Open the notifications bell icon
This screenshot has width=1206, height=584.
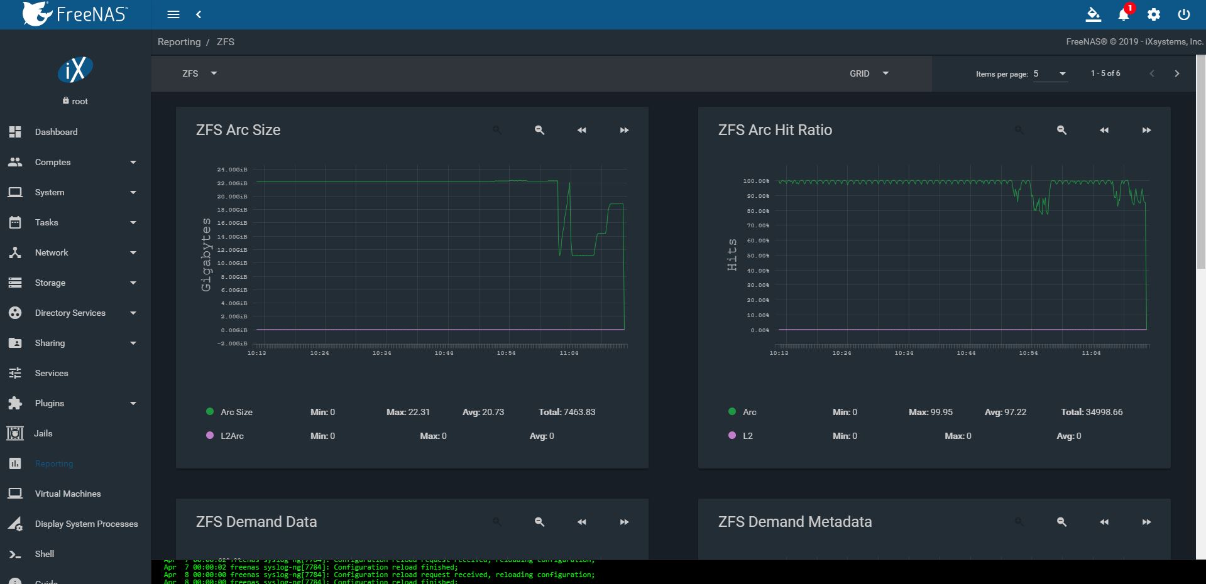coord(1124,14)
